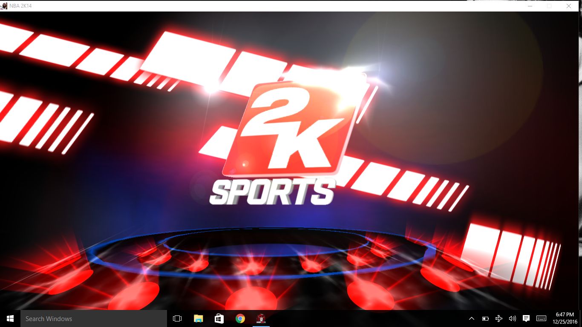Open the Windows Start menu
Viewport: 582px width, 327px height.
(10, 318)
